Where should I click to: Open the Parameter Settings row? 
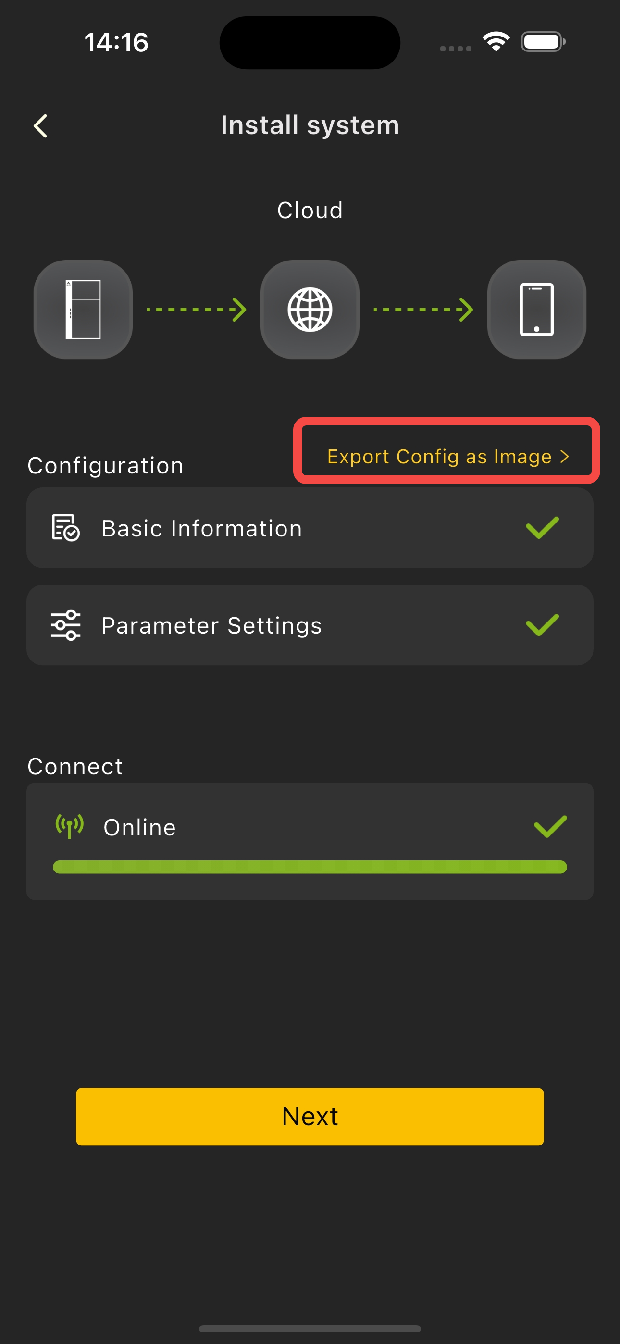[310, 625]
